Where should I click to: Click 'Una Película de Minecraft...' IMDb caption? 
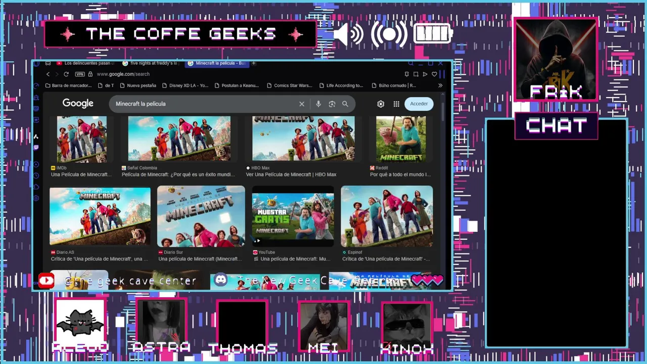[81, 174]
